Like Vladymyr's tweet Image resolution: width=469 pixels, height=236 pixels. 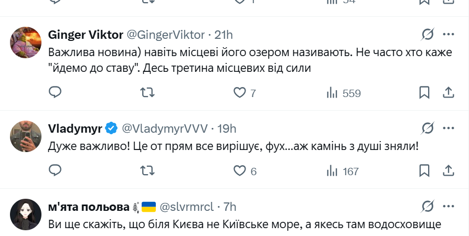tap(240, 170)
